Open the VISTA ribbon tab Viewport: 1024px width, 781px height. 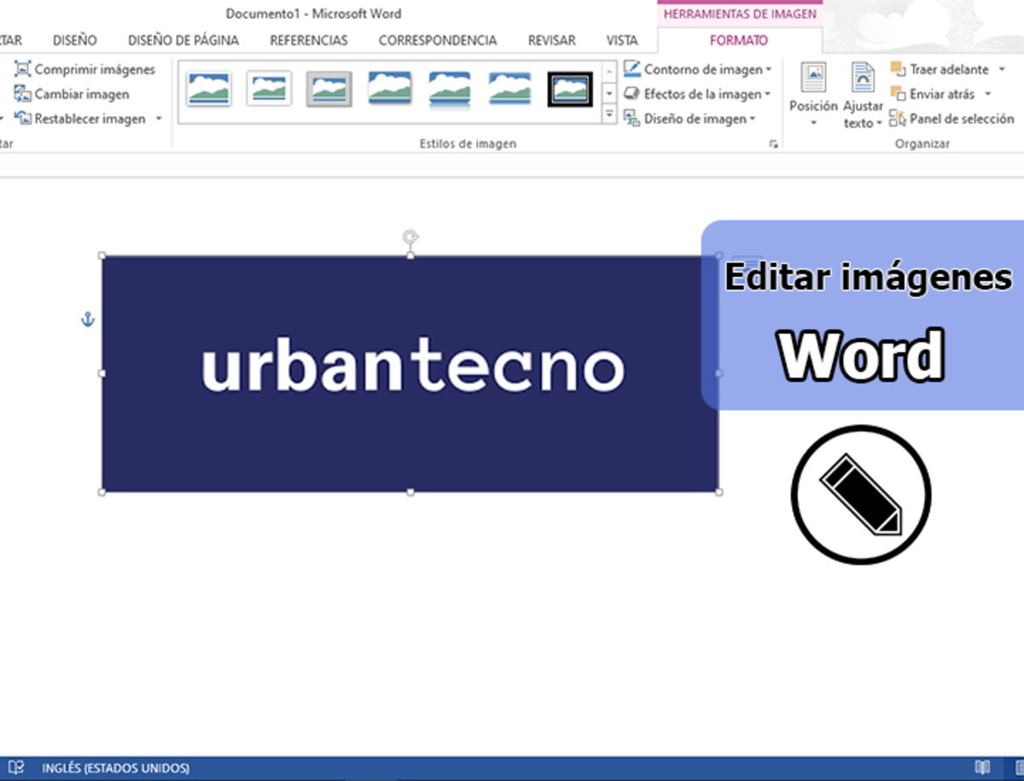tap(621, 40)
